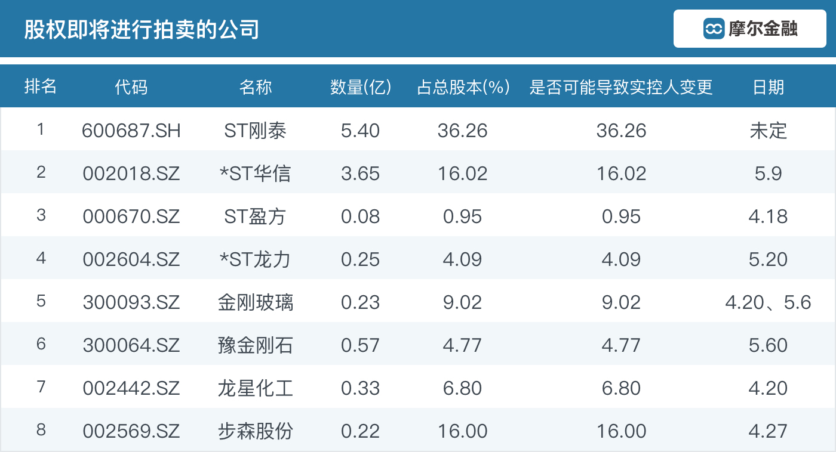Select 是否可能导致实控人变更 header

[621, 87]
